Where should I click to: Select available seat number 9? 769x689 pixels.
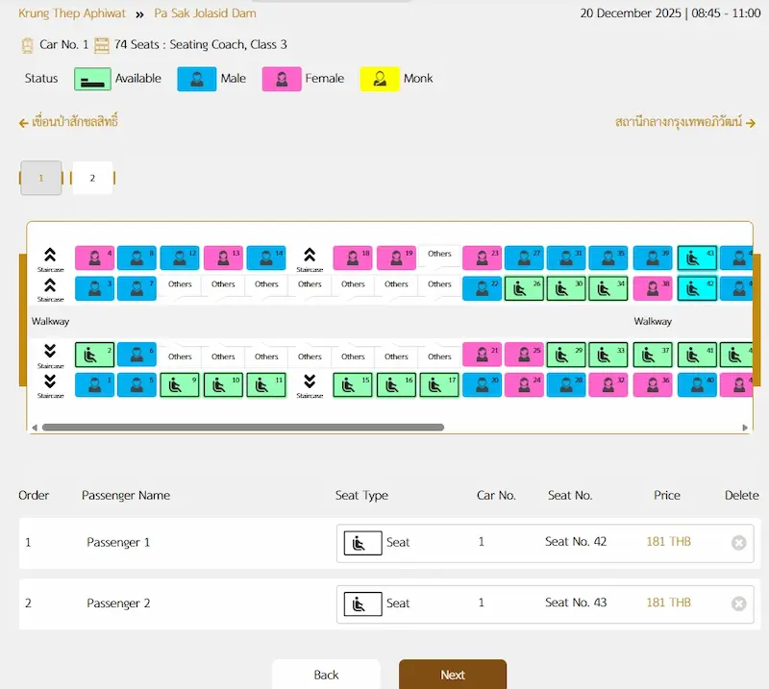coord(180,385)
